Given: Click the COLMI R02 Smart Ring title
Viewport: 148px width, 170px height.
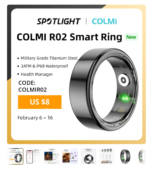Looking at the screenshot, I should 69,37.
